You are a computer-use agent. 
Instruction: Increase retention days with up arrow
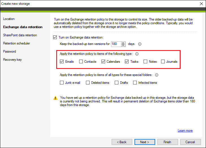click(x=123, y=43)
